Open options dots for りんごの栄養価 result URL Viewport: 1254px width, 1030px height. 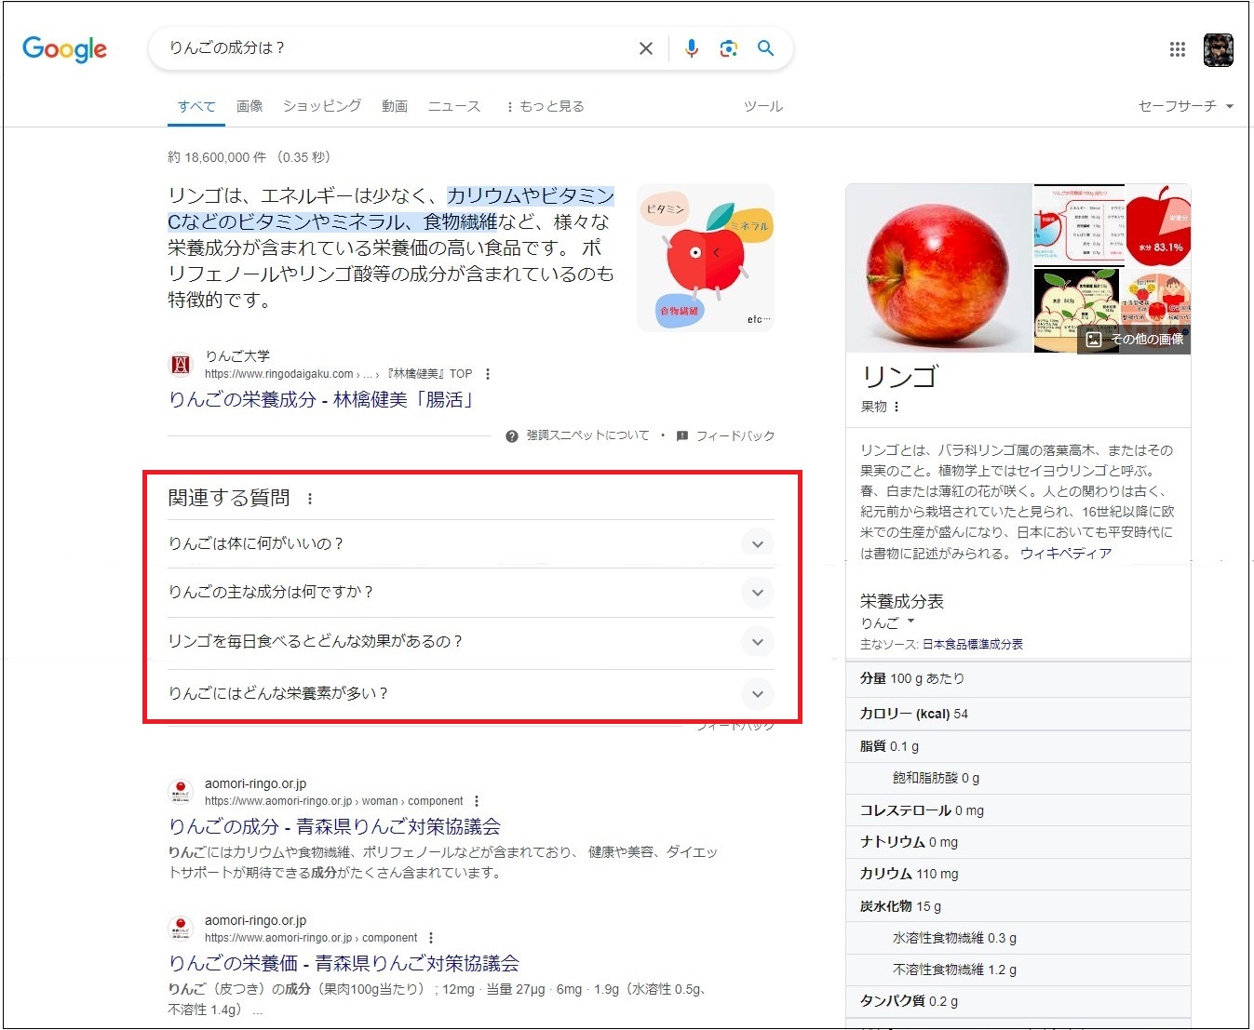click(431, 938)
